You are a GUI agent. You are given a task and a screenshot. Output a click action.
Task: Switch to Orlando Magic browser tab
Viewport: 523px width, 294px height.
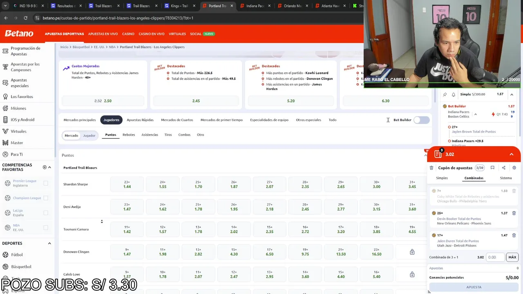(293, 6)
